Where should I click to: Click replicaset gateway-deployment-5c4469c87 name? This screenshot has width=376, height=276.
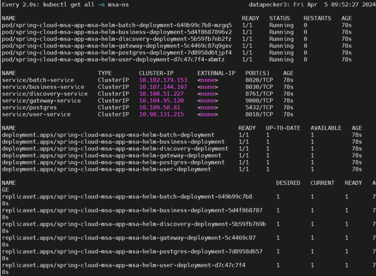pyautogui.click(x=129, y=238)
